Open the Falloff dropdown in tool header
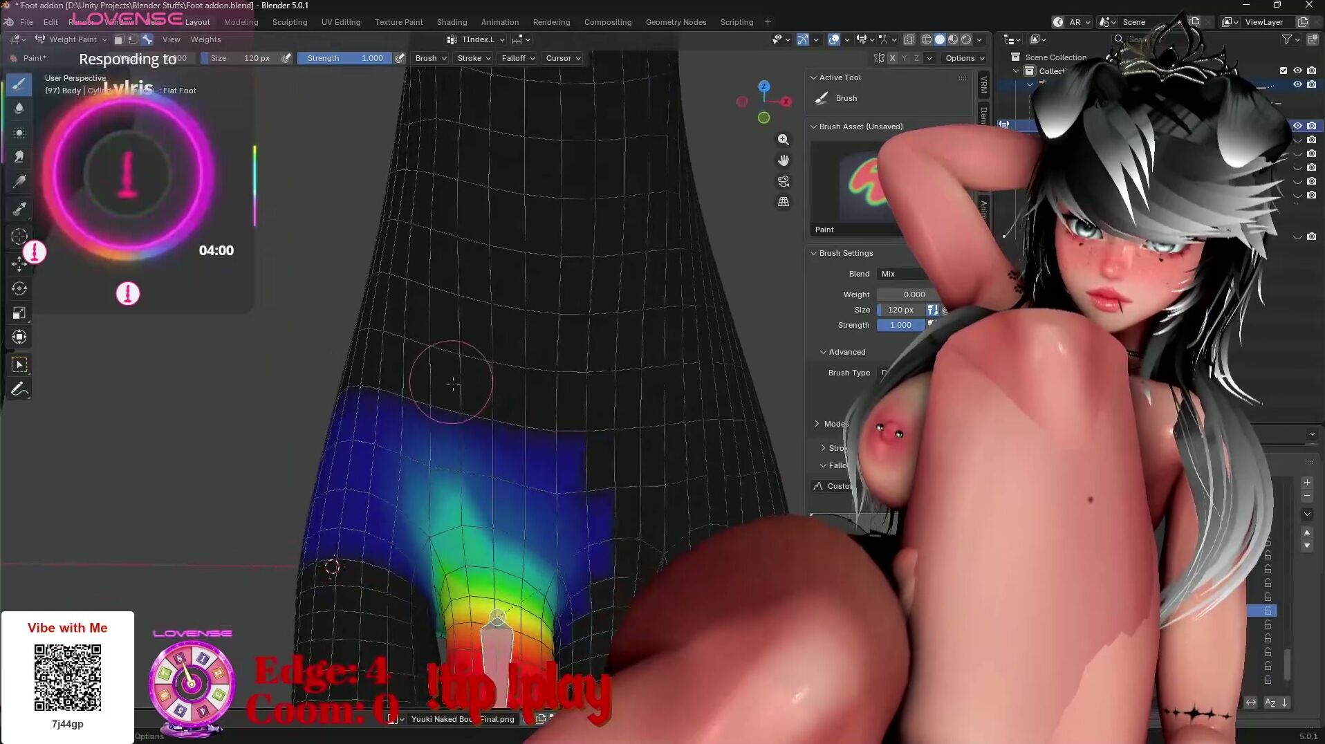 tap(518, 58)
